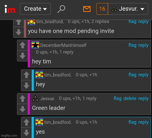Open the orange mail inbox icon
The image size is (152, 138).
coord(87,9)
